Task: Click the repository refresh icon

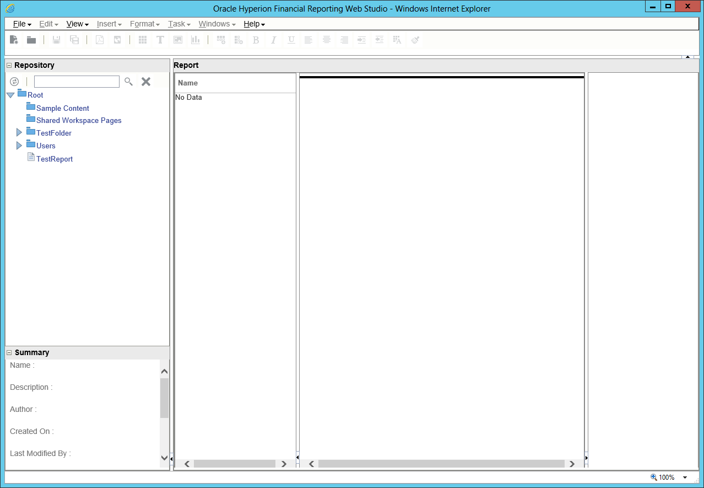Action: click(14, 82)
